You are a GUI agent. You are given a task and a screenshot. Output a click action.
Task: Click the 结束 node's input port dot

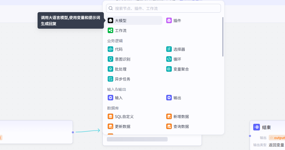point(250,136)
